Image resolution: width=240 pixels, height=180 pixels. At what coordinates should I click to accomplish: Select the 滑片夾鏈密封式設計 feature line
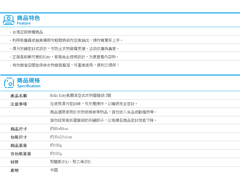pos(65,49)
